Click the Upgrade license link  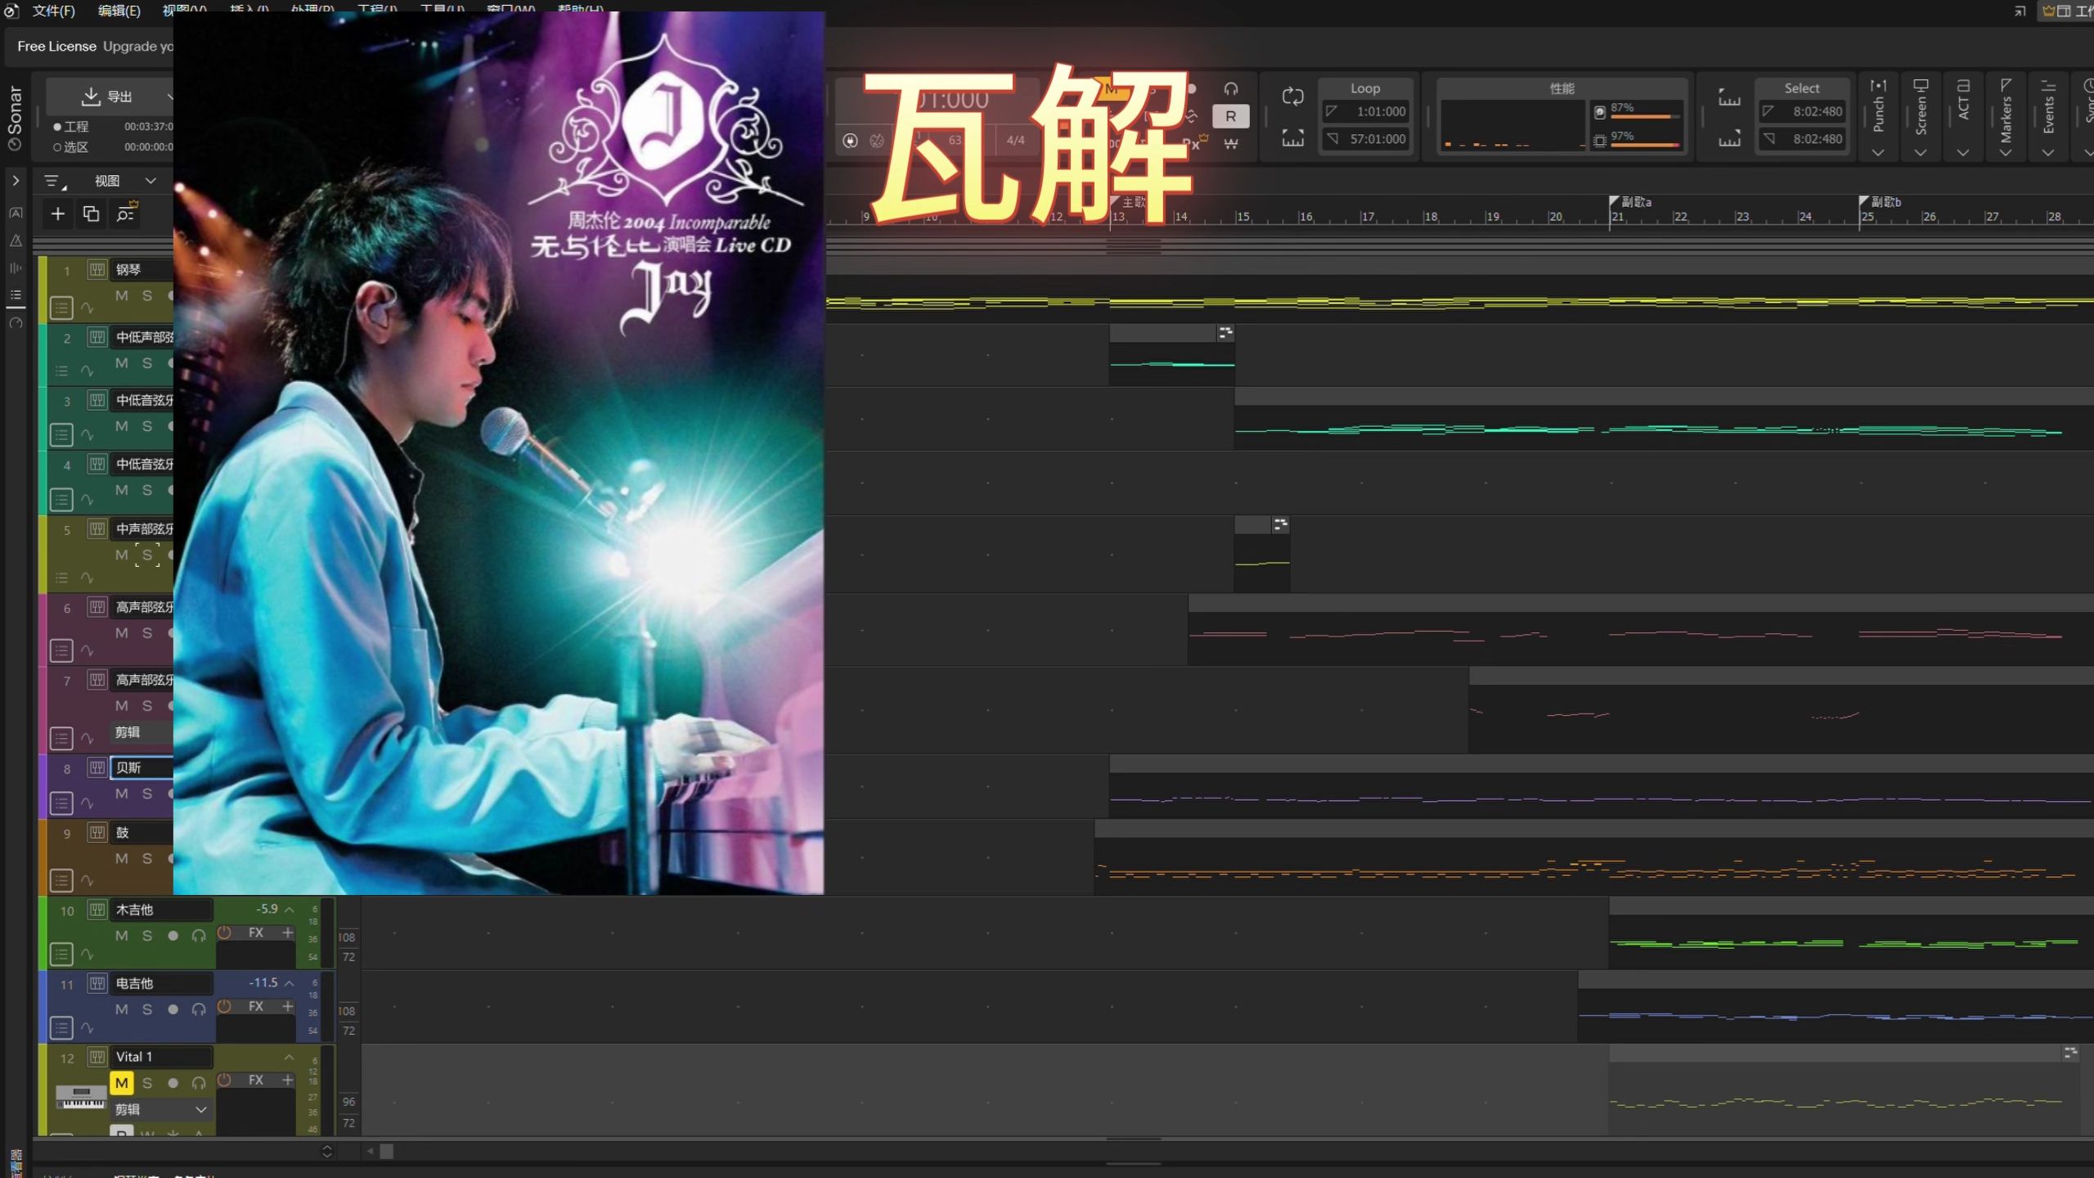[138, 47]
